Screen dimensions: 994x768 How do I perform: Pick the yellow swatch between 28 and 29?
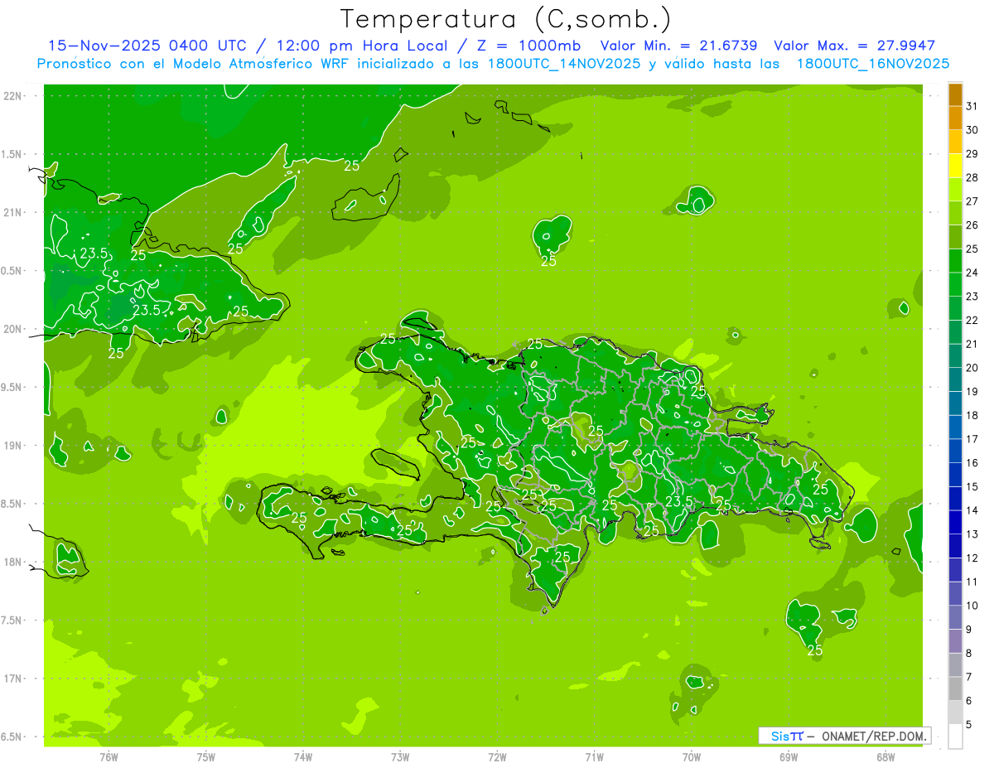(955, 166)
